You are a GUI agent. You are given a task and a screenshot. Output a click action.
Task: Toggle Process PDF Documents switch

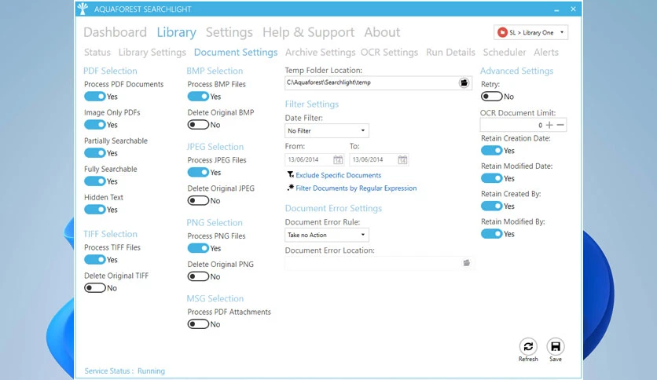94,97
